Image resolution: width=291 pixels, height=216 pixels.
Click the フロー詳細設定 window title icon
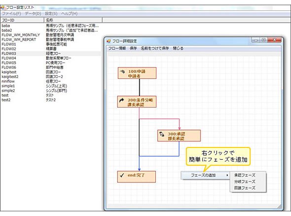(x=109, y=41)
